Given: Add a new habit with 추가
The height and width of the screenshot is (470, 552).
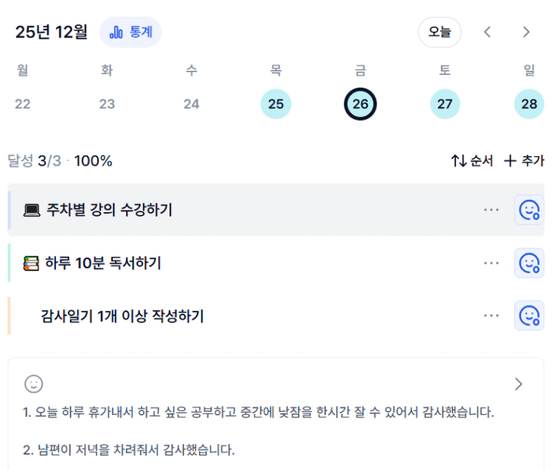Looking at the screenshot, I should click(524, 161).
